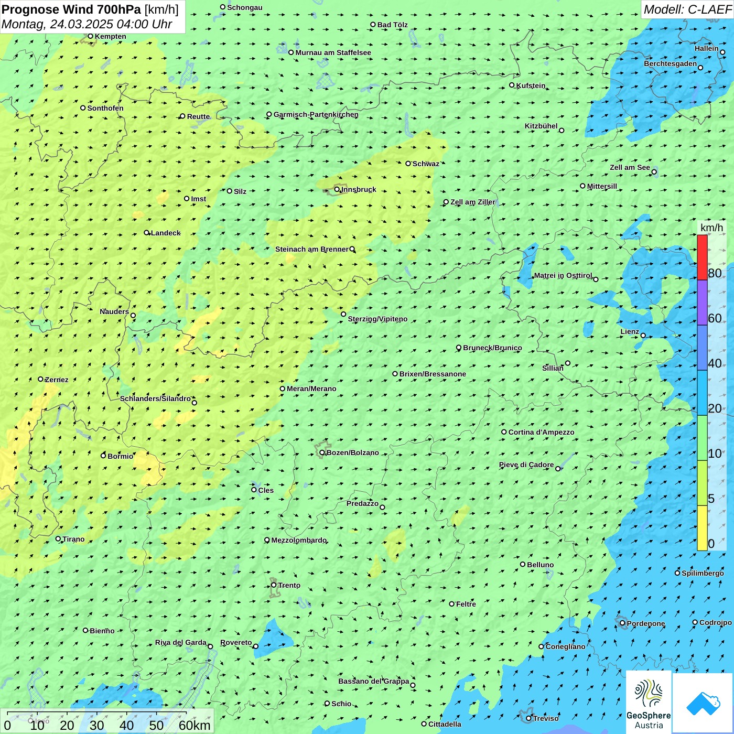Click the 'Murnau am Staffelsee' label
The image size is (734, 734).
pyautogui.click(x=333, y=52)
